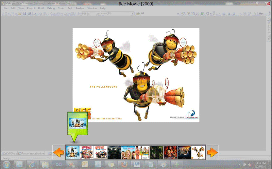Click the large Bee Movie Pollenjocks image
Screen dimensions: 272x169
(x=136, y=75)
